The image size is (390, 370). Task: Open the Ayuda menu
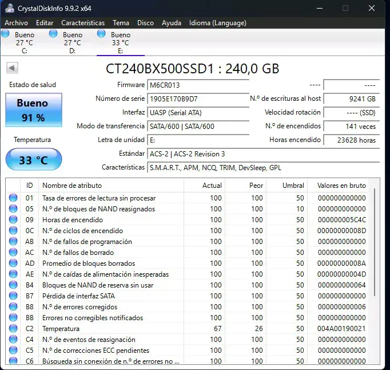click(172, 23)
